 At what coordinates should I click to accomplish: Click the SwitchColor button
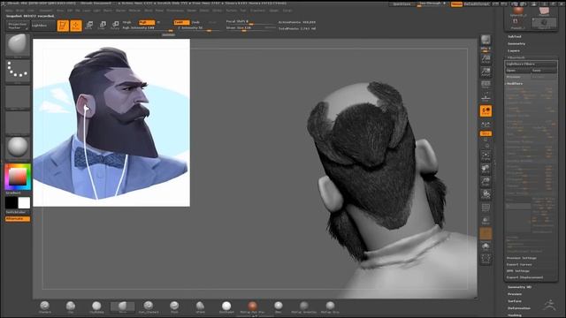pos(18,212)
